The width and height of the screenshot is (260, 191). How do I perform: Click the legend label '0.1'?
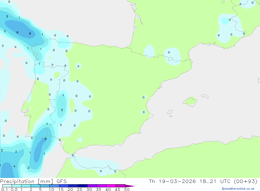click(x=4, y=189)
